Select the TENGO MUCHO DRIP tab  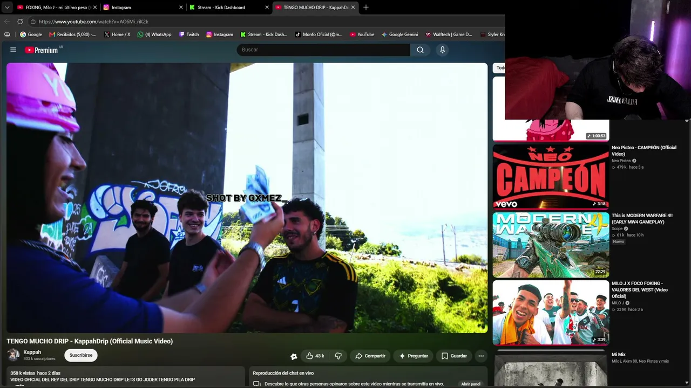(316, 8)
